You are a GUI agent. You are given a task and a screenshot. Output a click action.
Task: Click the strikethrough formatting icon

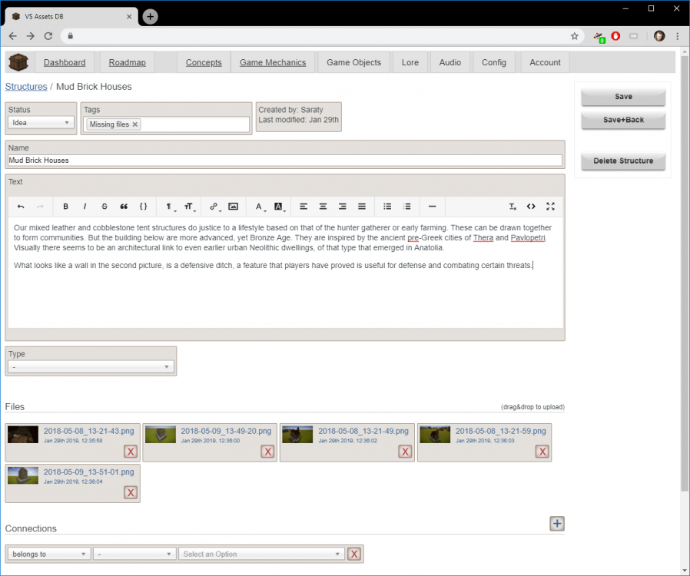(x=104, y=207)
